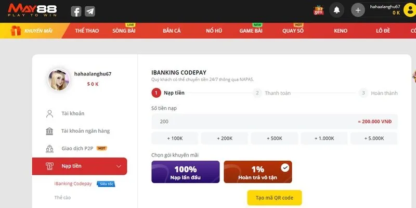
Task: Select the 100% Nạp lần đầu package
Action: coord(185,172)
